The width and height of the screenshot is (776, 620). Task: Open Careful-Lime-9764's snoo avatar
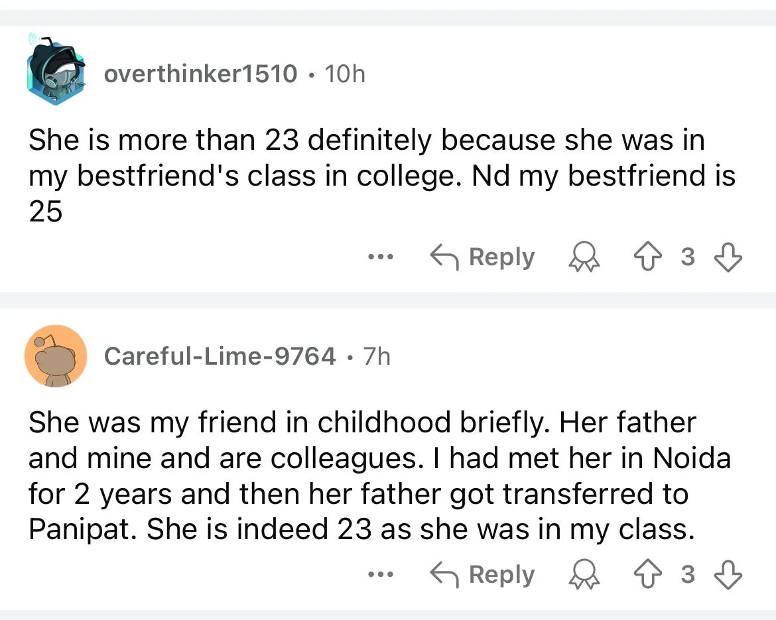[56, 356]
